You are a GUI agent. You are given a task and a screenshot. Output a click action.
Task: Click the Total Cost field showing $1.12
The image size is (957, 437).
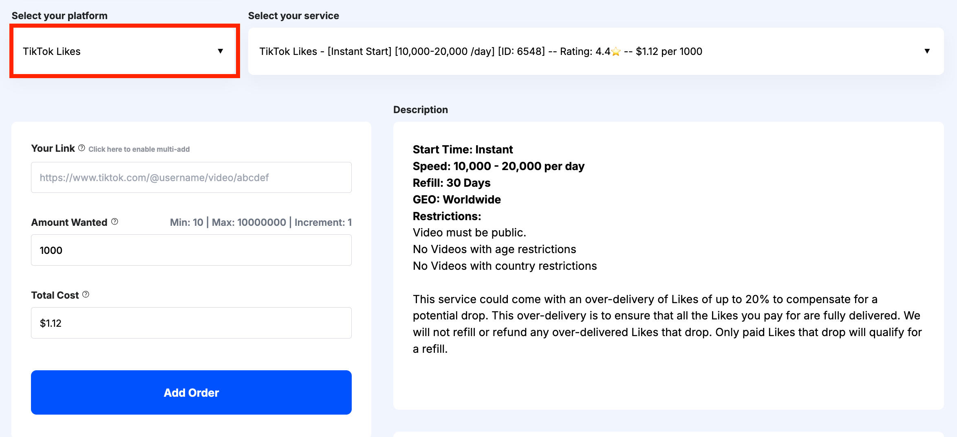(x=191, y=323)
